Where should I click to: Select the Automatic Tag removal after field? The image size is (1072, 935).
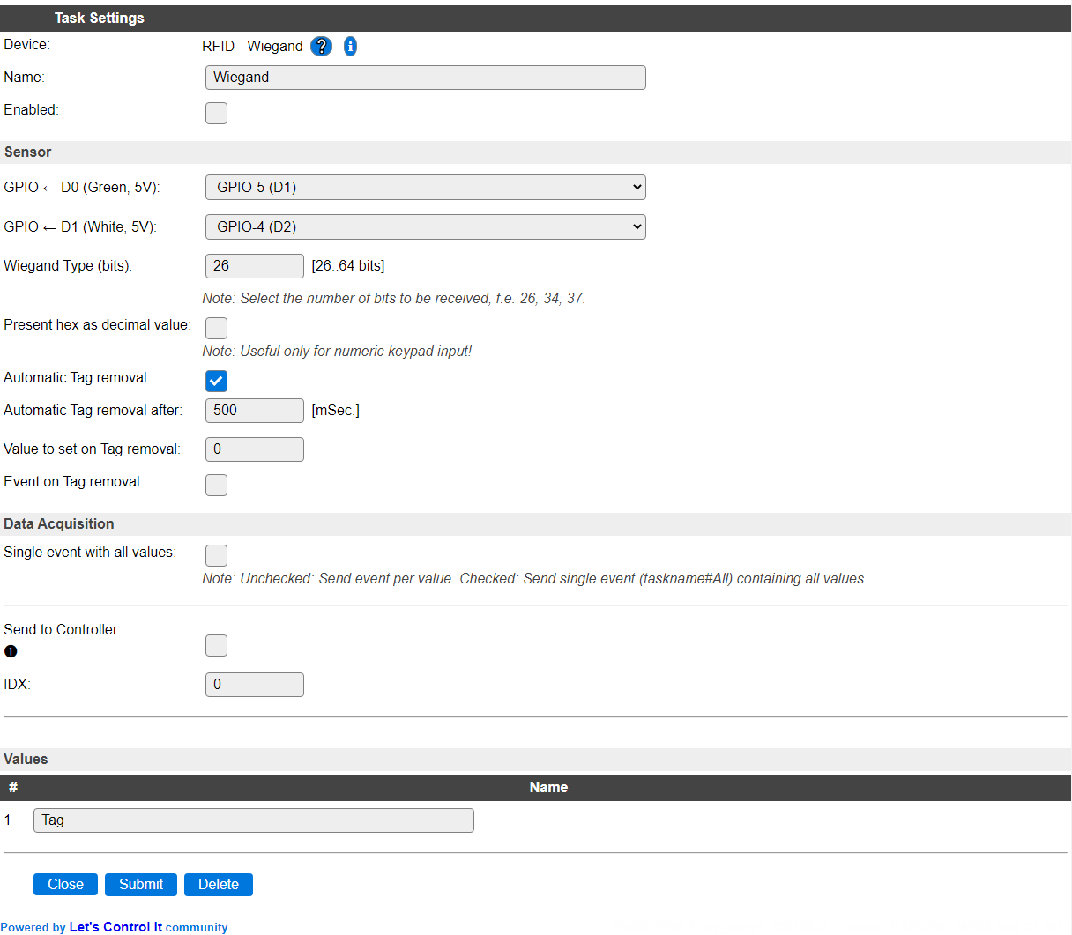255,411
